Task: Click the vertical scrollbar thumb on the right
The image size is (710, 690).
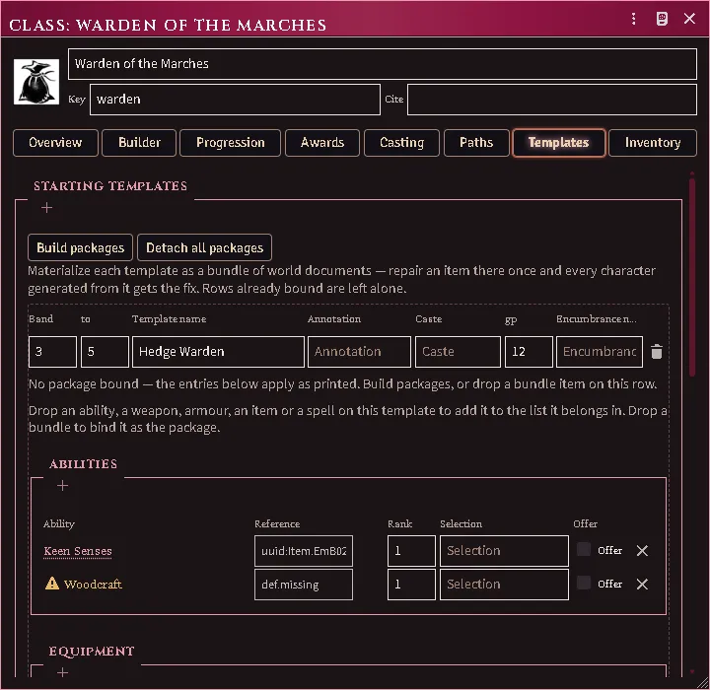Action: tap(692, 277)
